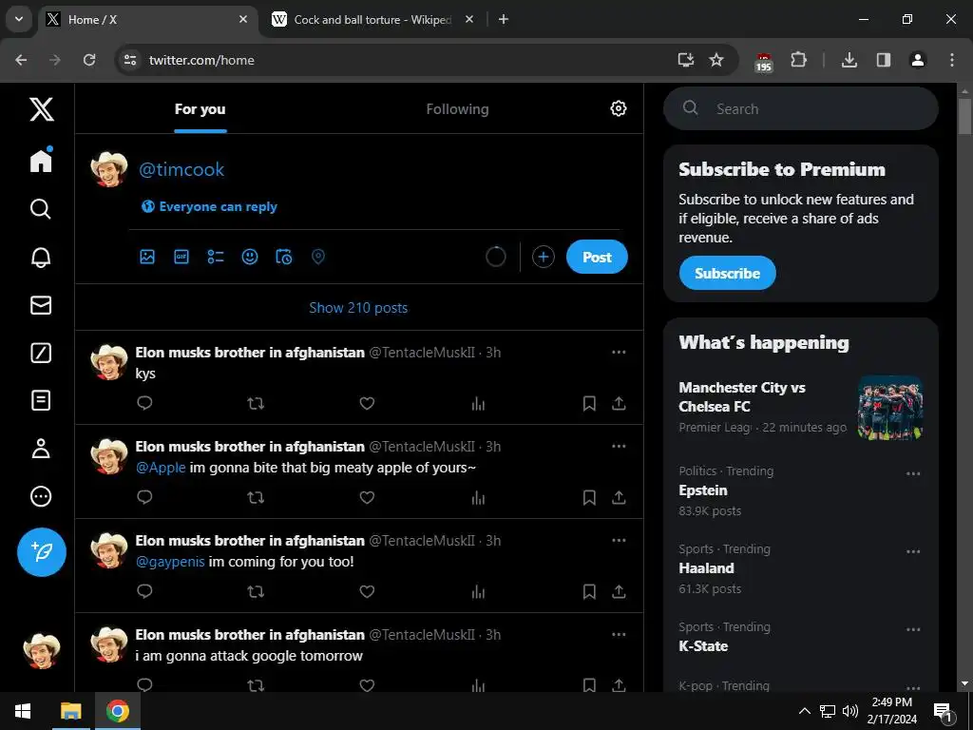
Task: Open the Lists icon in the sidebar
Action: tap(41, 400)
